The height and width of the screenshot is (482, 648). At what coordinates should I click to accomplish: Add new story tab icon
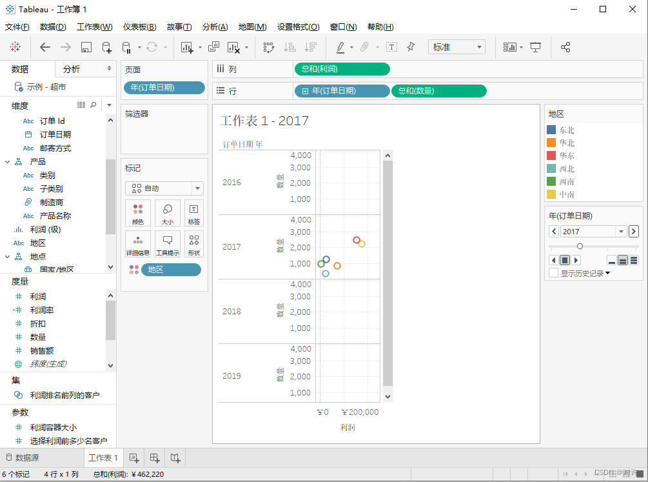(175, 458)
